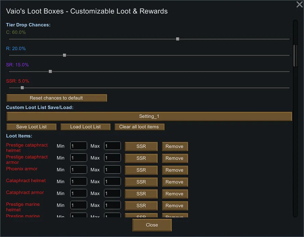Remove Cataphract helmet from loot list

[174, 182]
